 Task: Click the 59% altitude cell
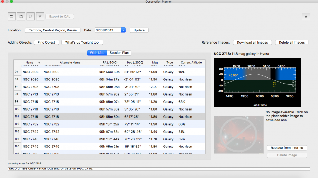point(182,139)
